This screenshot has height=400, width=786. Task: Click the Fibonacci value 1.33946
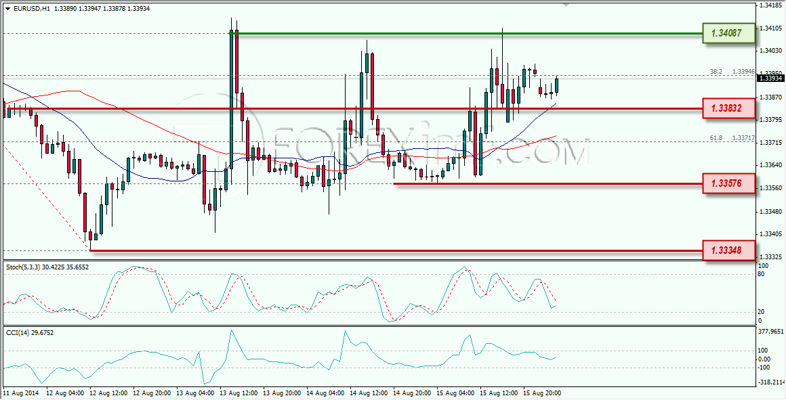[743, 72]
